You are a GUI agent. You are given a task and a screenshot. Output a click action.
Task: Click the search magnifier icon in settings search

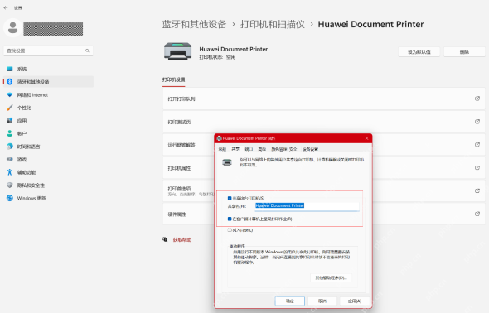click(87, 51)
